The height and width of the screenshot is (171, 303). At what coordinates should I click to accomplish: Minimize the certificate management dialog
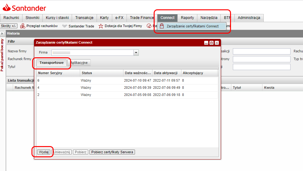point(206,43)
